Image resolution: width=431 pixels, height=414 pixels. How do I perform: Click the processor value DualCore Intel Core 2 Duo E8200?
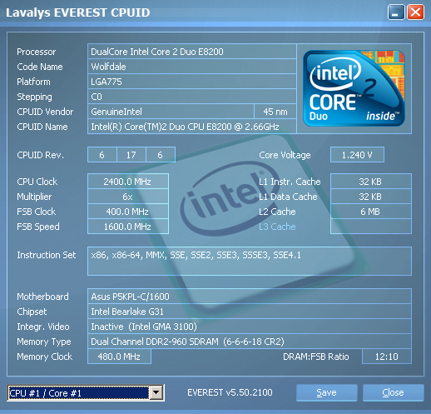192,52
